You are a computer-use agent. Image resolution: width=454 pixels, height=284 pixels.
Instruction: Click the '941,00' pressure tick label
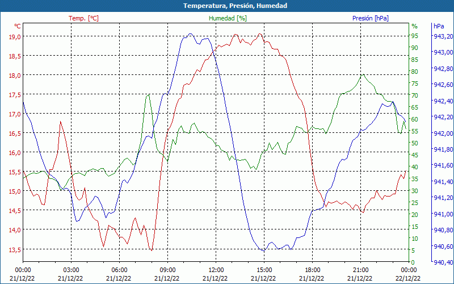click(x=443, y=214)
